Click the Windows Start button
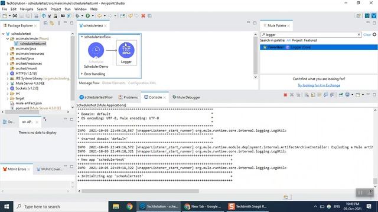 [6, 207]
